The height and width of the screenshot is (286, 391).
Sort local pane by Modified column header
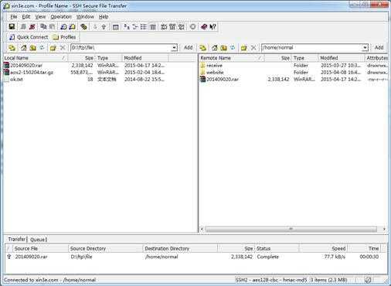[x=144, y=58]
